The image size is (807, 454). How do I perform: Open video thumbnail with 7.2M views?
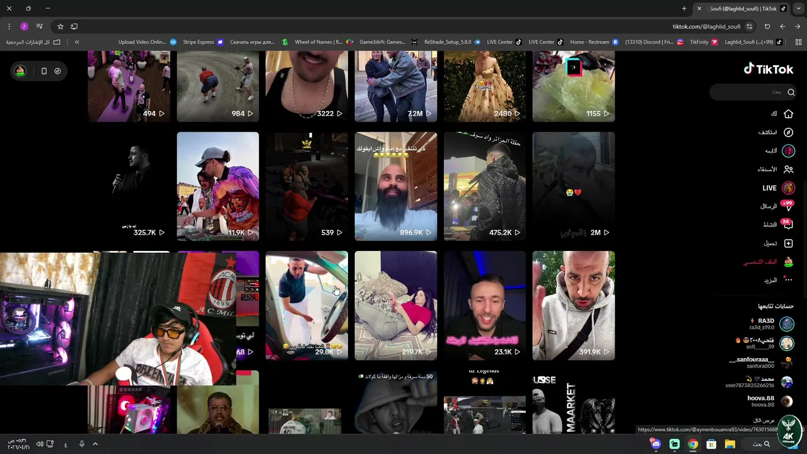395,86
